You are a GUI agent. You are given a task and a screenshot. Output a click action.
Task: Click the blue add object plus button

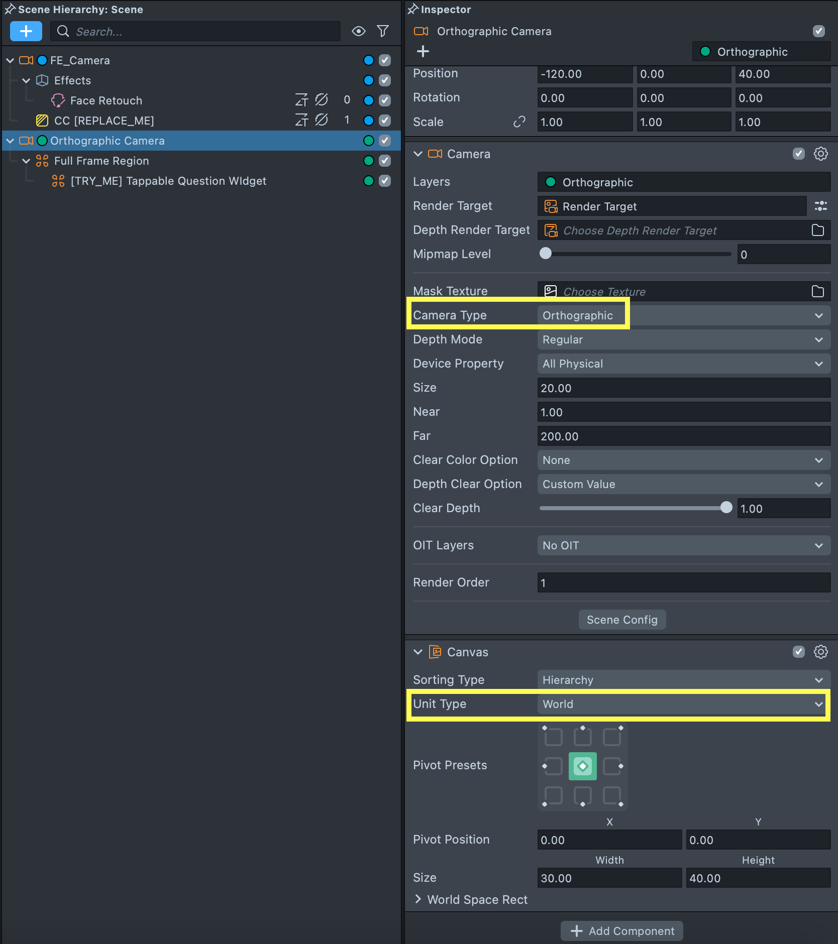coord(26,31)
